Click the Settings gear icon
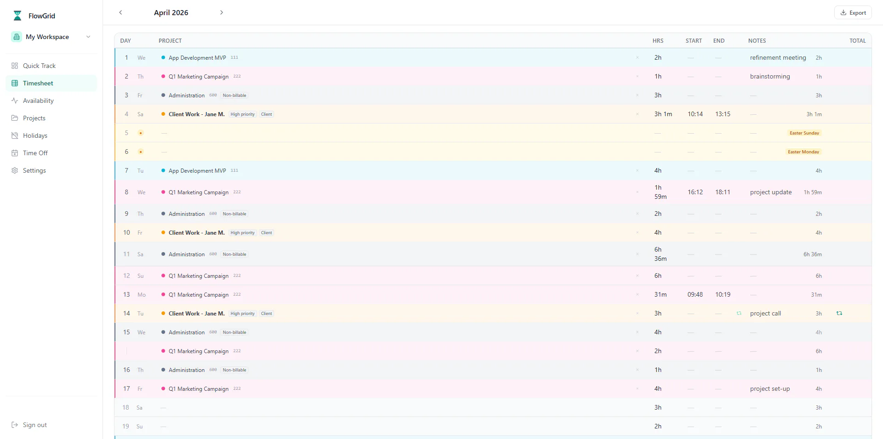 [x=15, y=170]
